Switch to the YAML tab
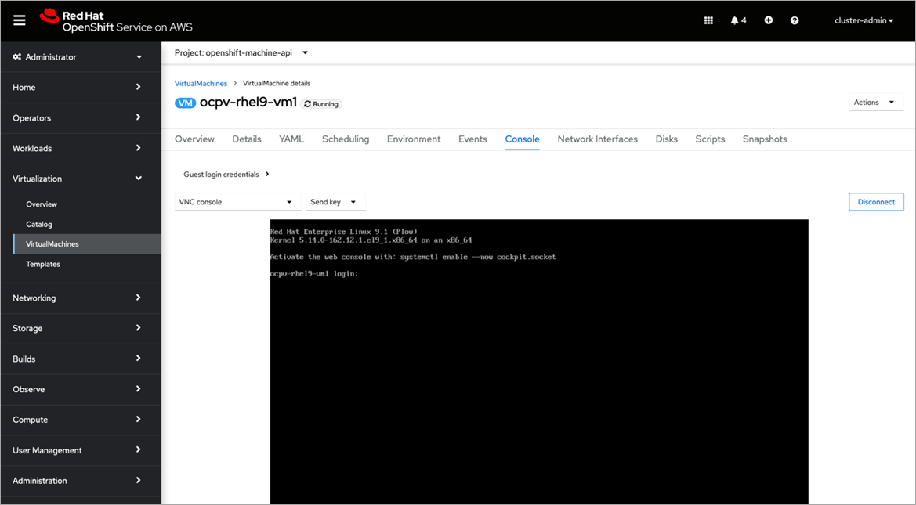 tap(291, 139)
